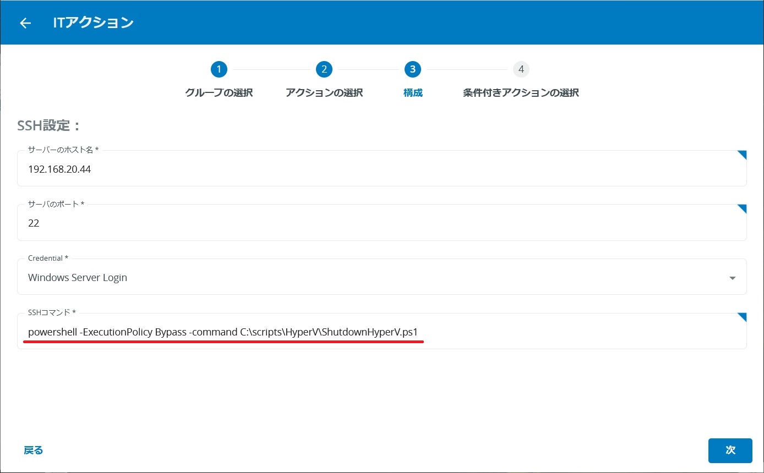Click the back arrow in the header
Screen dimensions: 764x473
(x=25, y=23)
